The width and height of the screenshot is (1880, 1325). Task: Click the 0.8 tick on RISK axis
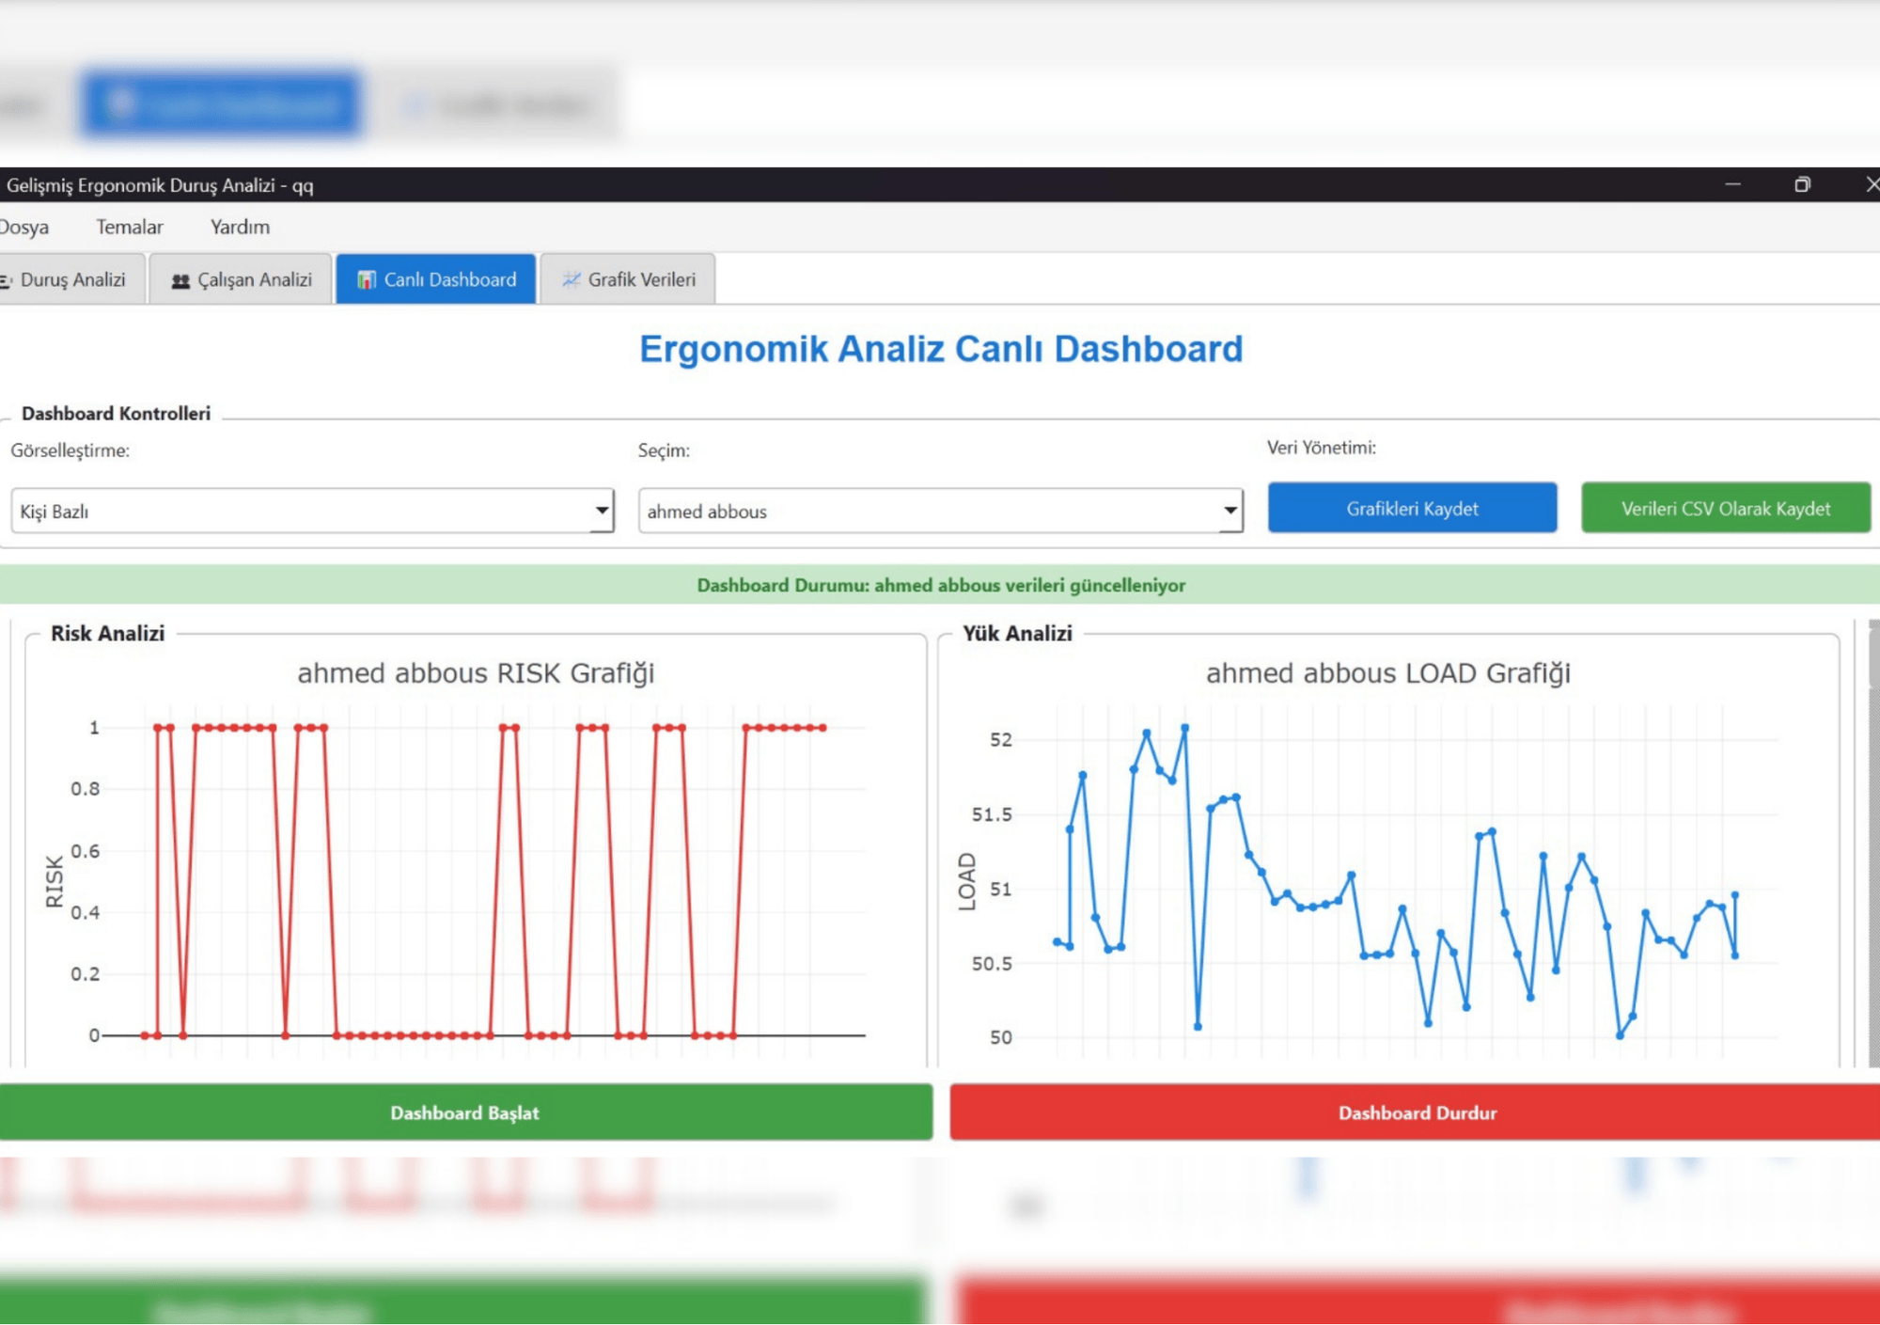coord(85,788)
